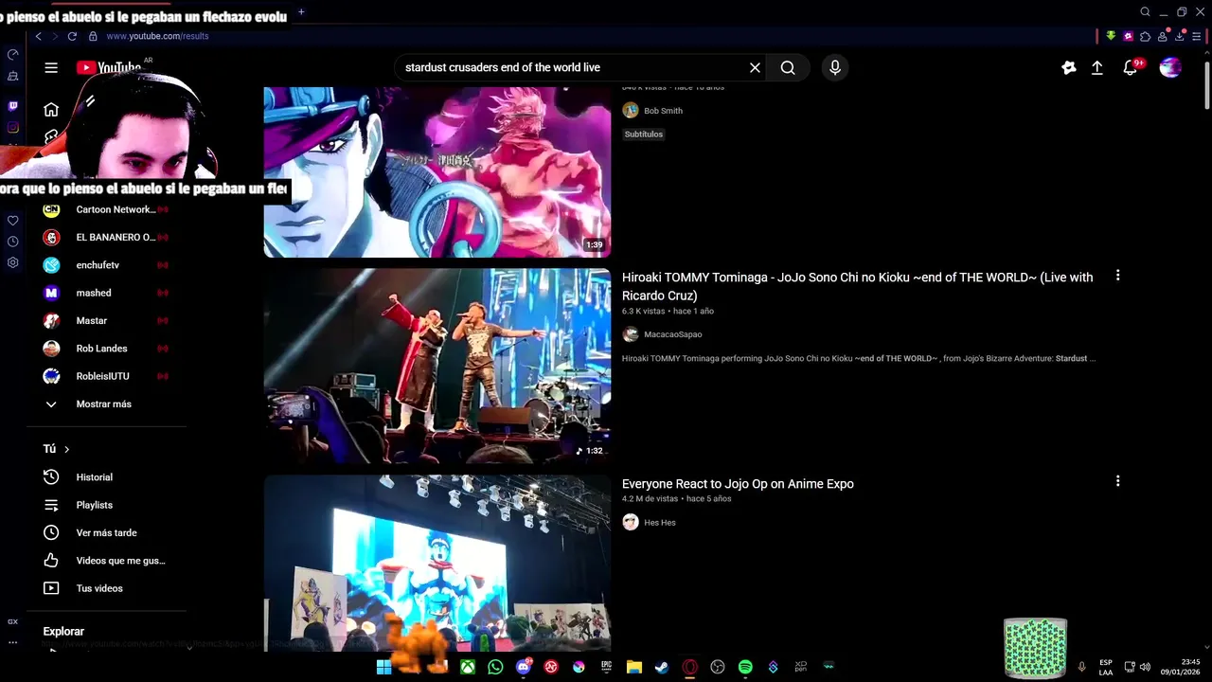Open volume control in system tray

[1145, 667]
